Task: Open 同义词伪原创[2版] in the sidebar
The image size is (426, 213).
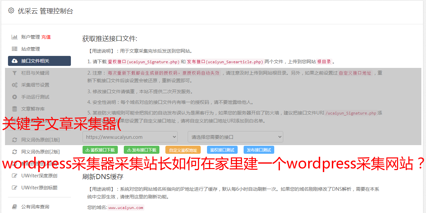Action: click(x=41, y=152)
